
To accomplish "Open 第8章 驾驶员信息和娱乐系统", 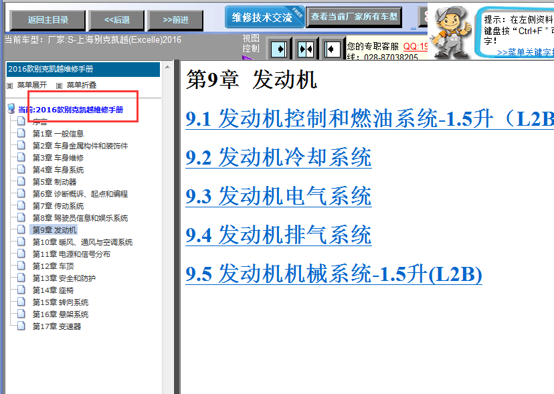I will coord(80,218).
